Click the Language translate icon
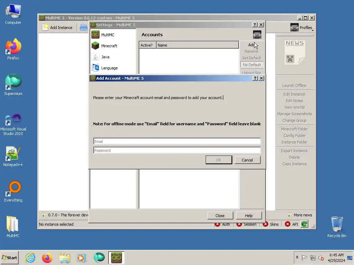Viewport: 354px width, 265px height. click(x=95, y=68)
